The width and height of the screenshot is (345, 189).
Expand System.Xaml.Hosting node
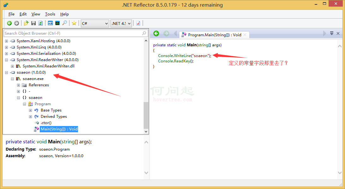[x=6, y=41]
